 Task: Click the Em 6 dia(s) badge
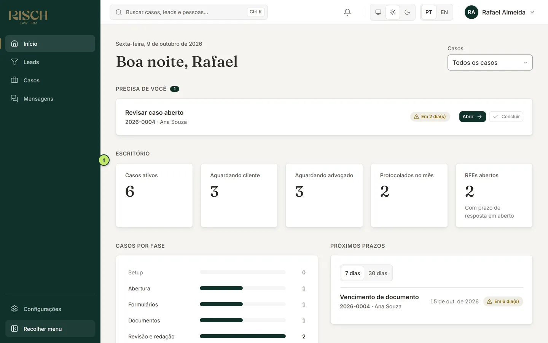503,301
